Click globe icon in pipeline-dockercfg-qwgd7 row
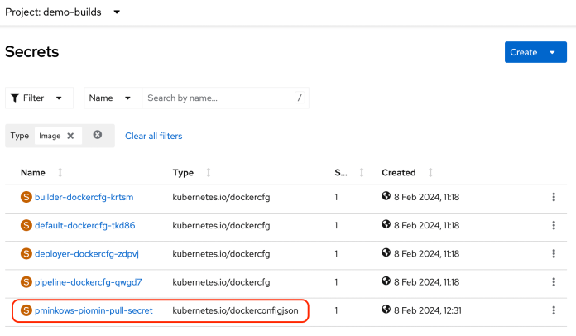The image size is (576, 336). pos(386,281)
